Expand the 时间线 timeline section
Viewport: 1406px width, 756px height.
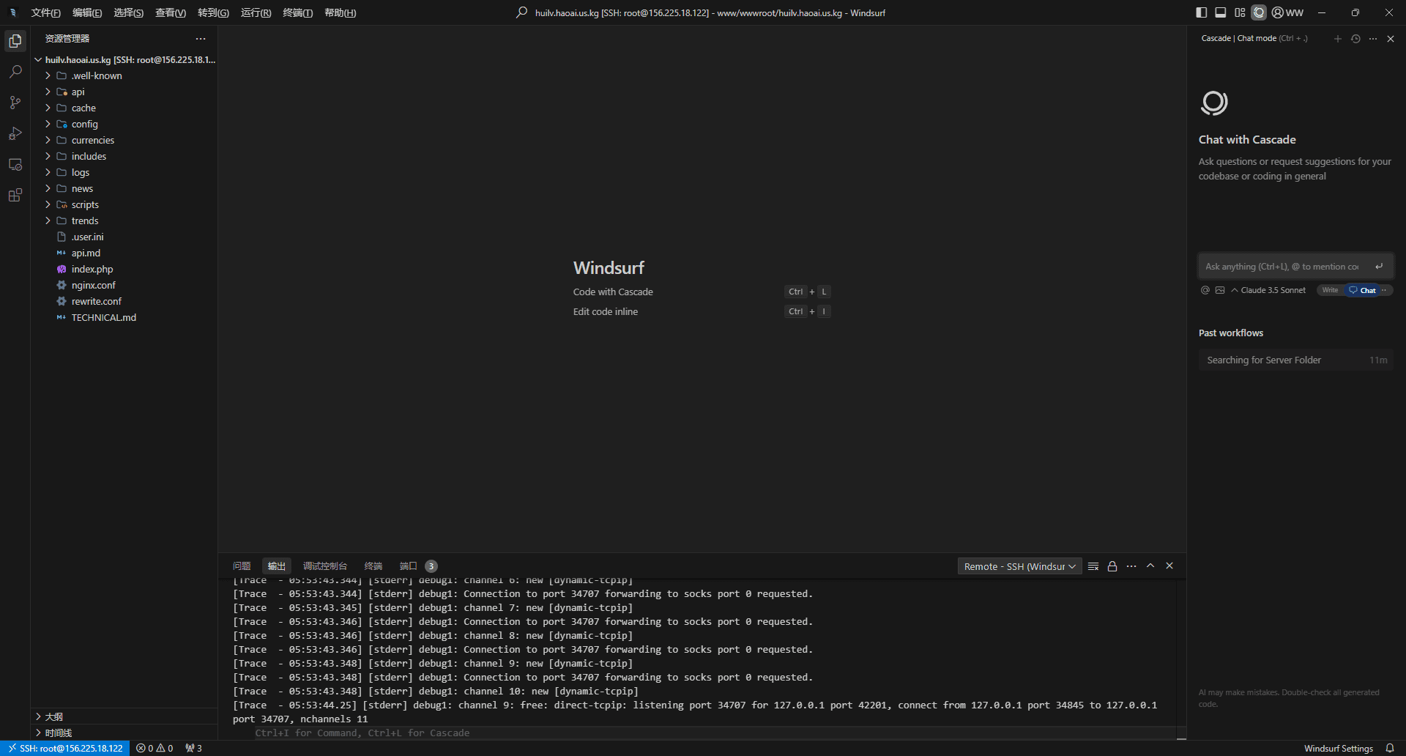pos(124,733)
